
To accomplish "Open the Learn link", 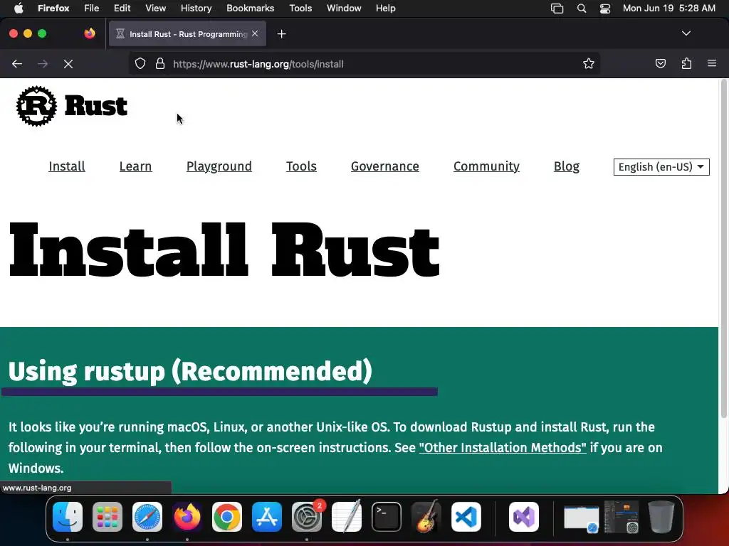I will coord(135,166).
